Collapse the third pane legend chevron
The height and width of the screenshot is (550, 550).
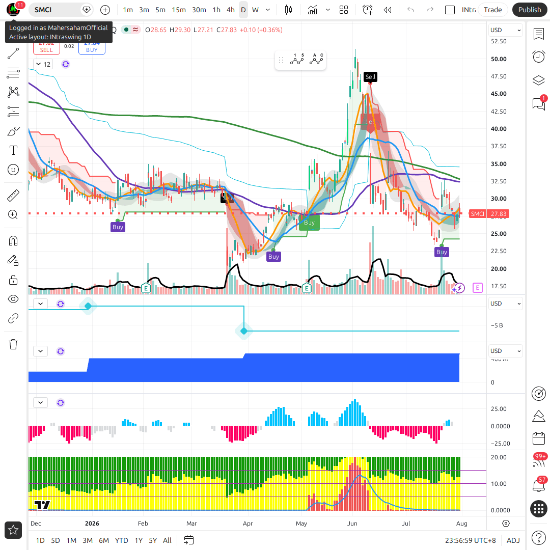click(x=40, y=351)
